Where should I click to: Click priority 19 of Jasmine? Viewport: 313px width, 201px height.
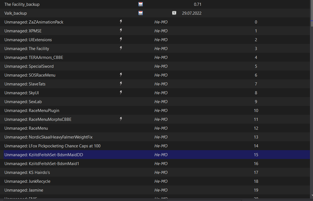coord(256,190)
